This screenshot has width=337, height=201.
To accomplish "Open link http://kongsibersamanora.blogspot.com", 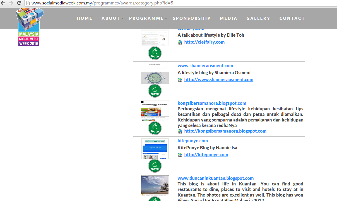I will [x=225, y=131].
